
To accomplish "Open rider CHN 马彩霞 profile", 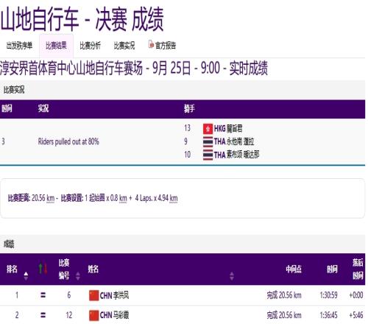I will point(114,315).
